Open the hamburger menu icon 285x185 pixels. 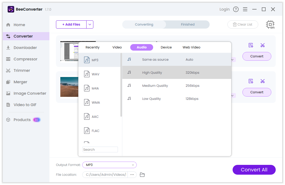pyautogui.click(x=245, y=9)
